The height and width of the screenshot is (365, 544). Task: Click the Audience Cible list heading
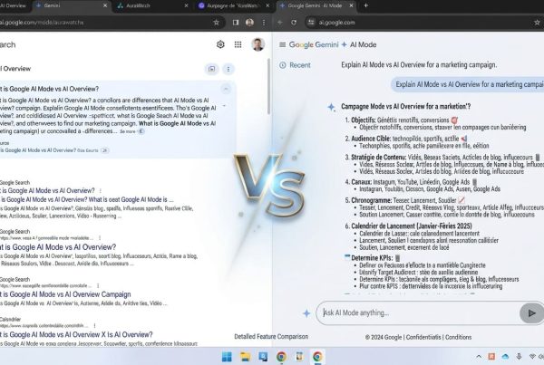click(371, 139)
